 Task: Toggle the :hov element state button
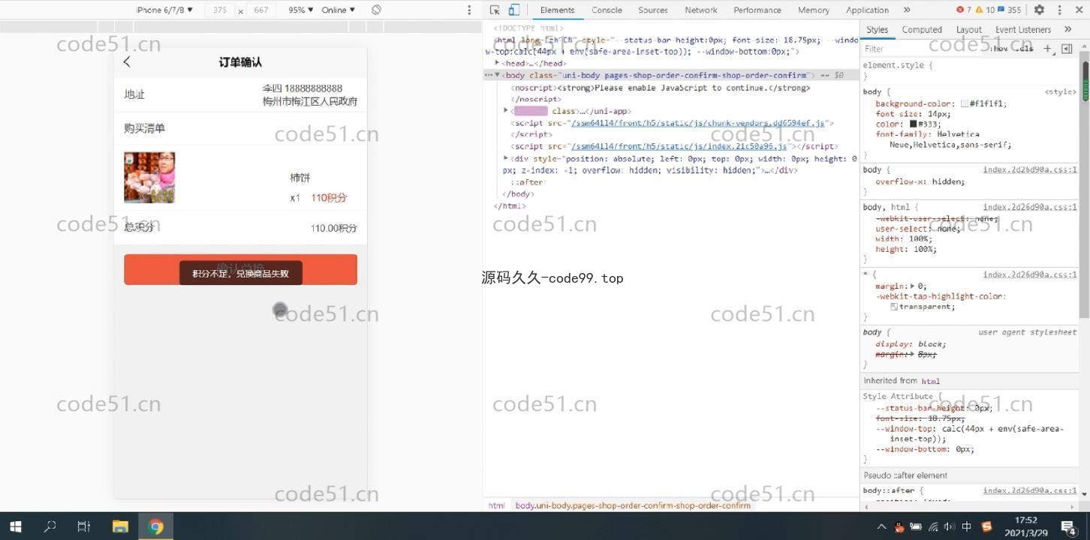coord(999,49)
